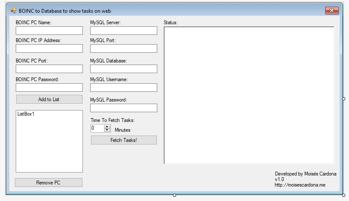Click the MySQL Username input field
Viewport: 349px width, 201px height.
click(x=124, y=88)
